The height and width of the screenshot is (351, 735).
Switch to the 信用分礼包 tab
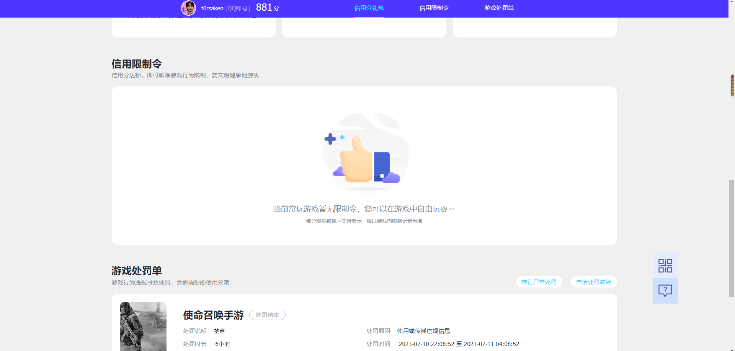pos(369,8)
